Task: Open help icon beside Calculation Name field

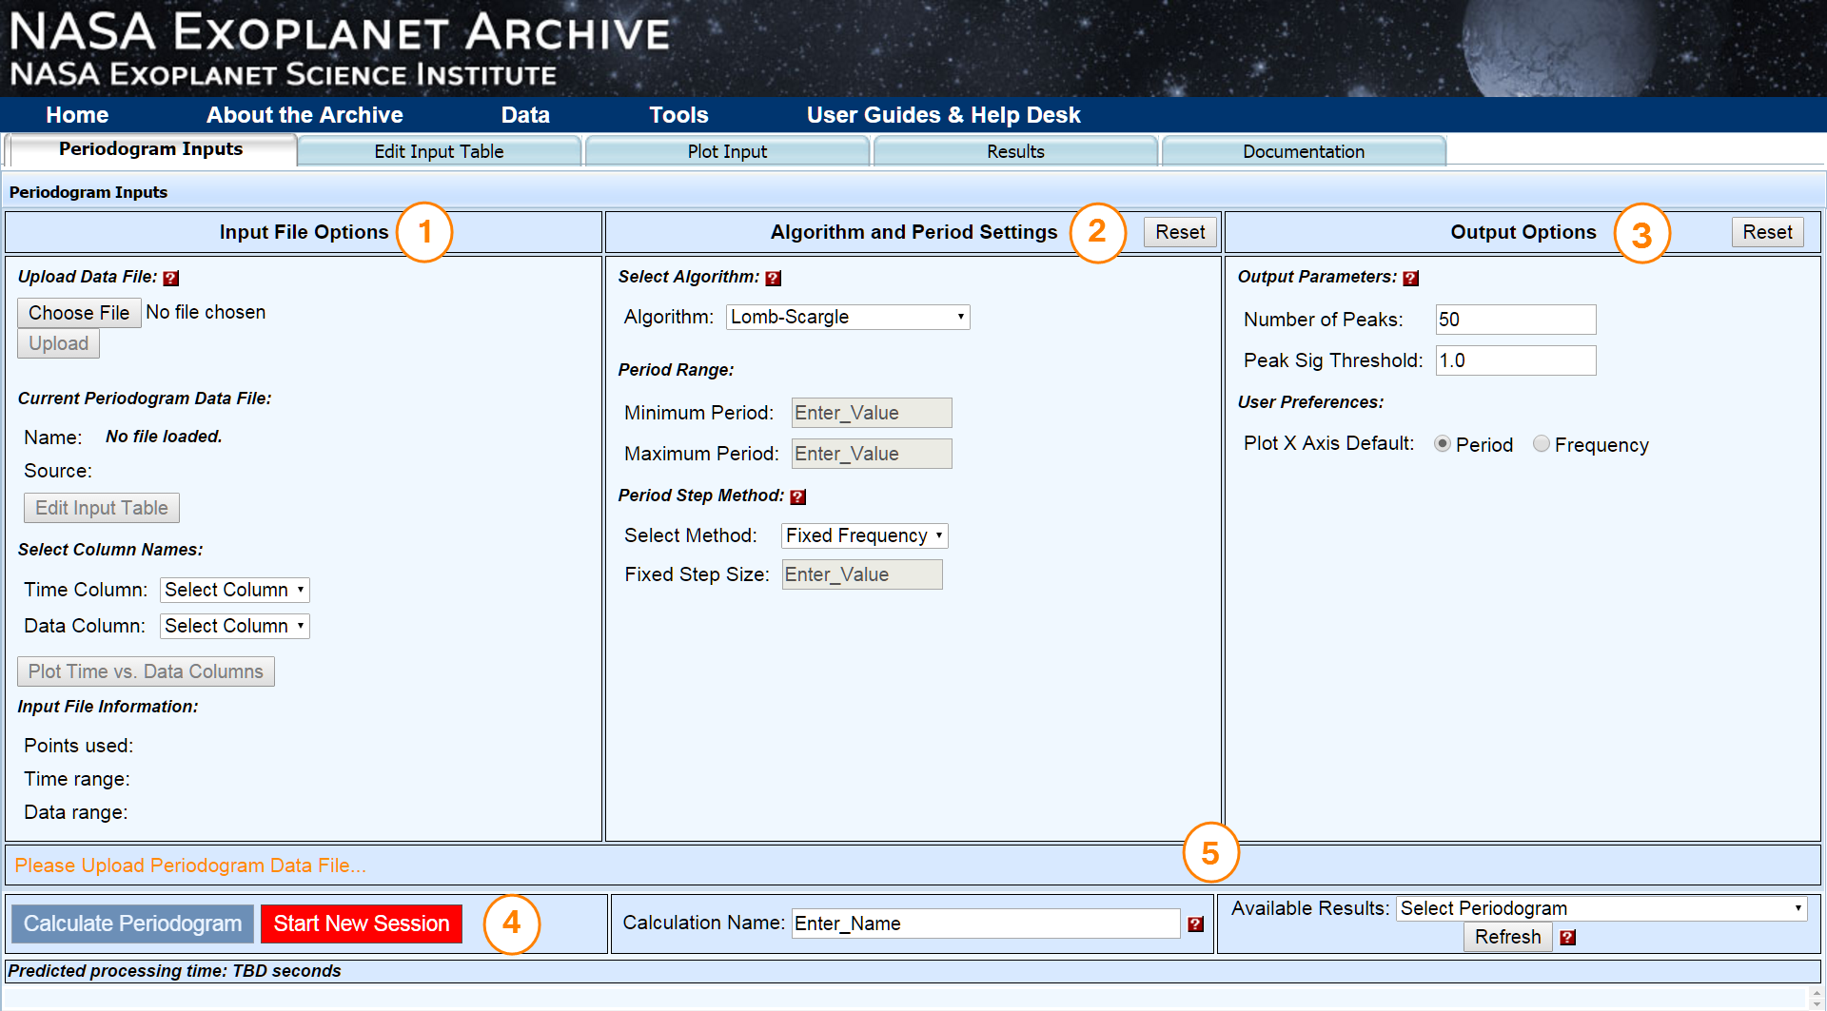Action: coord(1196,924)
